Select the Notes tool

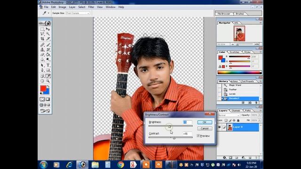pos(42,76)
